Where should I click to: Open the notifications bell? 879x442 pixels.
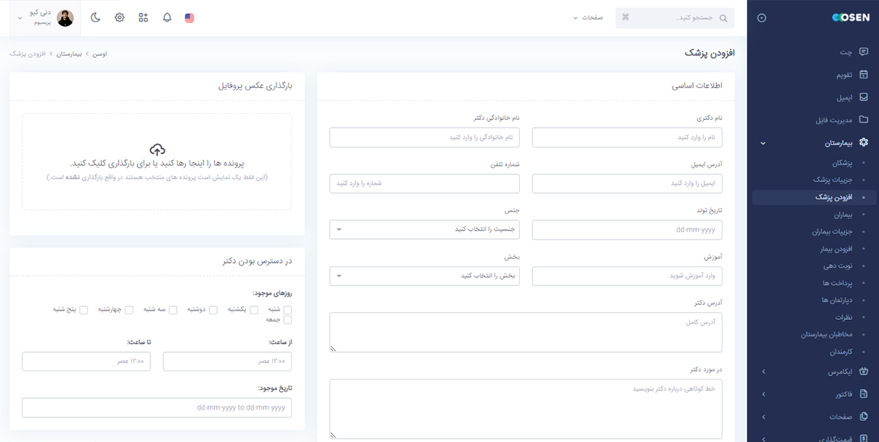(167, 17)
